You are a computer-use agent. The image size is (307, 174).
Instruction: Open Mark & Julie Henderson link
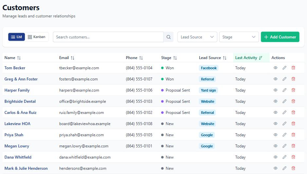[x=26, y=168]
